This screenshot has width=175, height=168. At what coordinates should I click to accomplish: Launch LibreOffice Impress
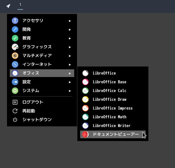[x=113, y=108]
